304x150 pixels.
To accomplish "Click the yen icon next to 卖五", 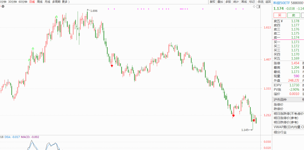I will [x=281, y=21].
